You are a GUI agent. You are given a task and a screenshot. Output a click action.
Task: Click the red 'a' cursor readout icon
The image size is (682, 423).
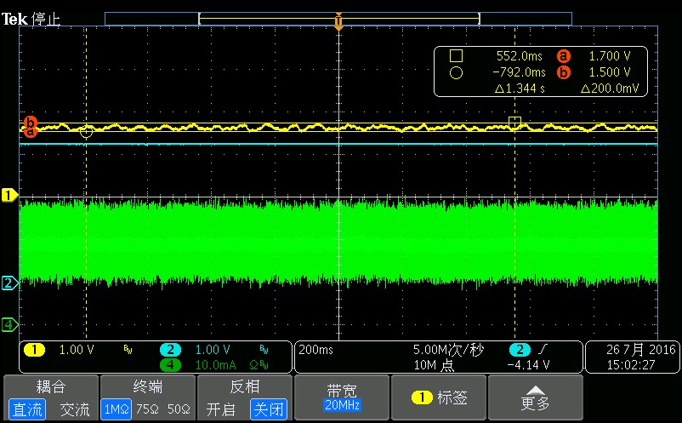click(563, 55)
